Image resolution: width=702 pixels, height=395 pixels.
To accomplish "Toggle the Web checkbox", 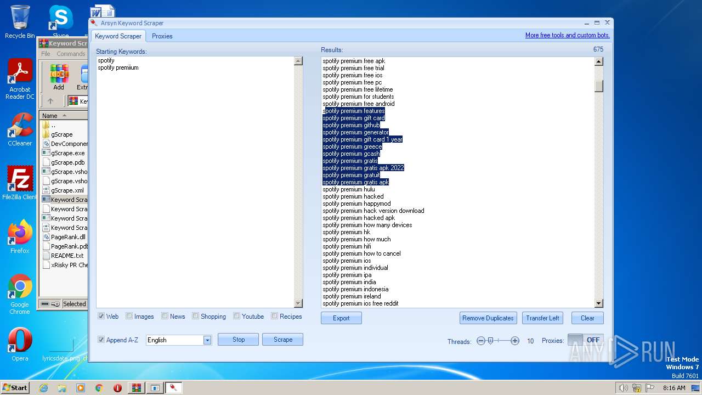I will click(101, 316).
